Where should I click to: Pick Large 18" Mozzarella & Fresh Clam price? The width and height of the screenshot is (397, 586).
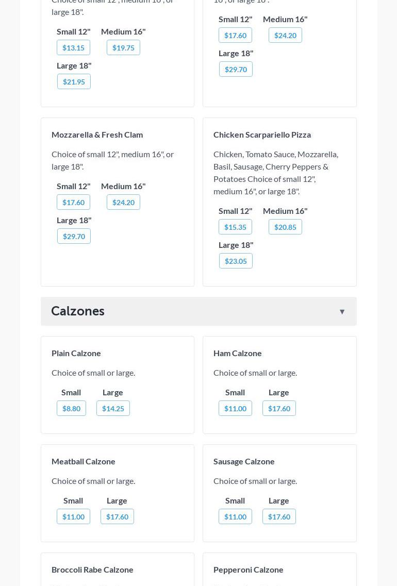point(74,237)
